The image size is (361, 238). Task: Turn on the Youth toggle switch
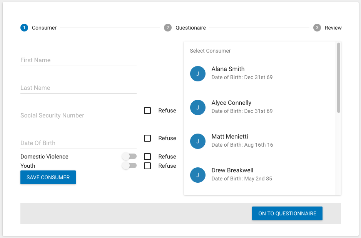coord(129,166)
